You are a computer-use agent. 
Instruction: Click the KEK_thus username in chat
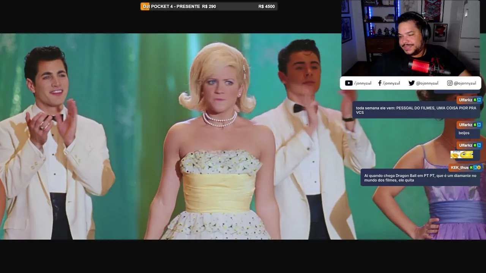point(459,168)
